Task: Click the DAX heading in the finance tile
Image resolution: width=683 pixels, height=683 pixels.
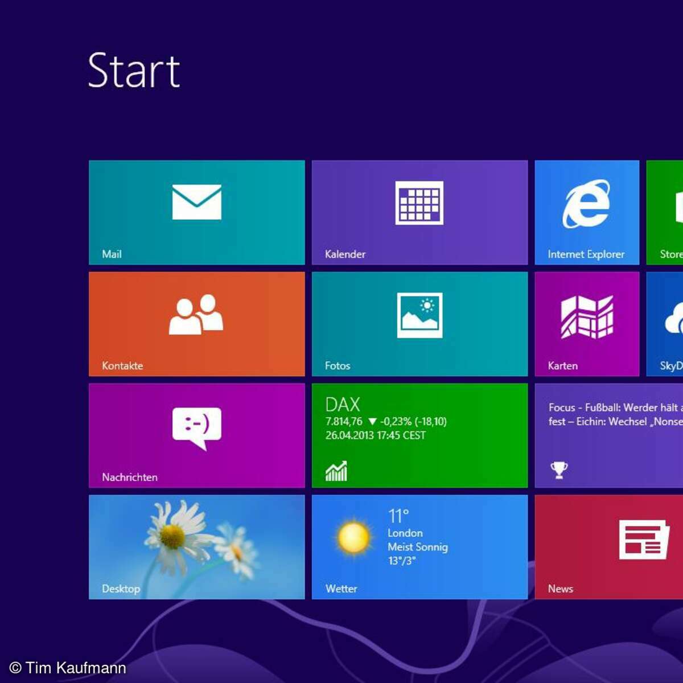Action: click(x=343, y=405)
